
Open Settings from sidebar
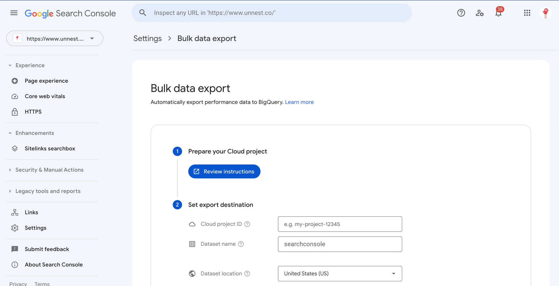[x=35, y=228]
